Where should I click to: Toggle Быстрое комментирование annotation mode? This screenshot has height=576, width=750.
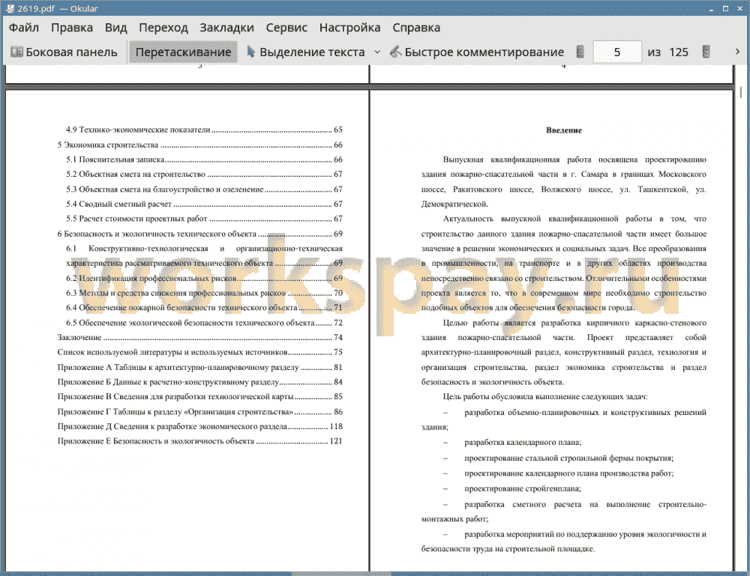pos(477,52)
